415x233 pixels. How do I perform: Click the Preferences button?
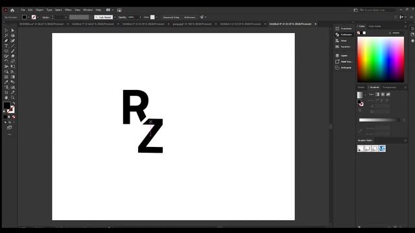190,17
